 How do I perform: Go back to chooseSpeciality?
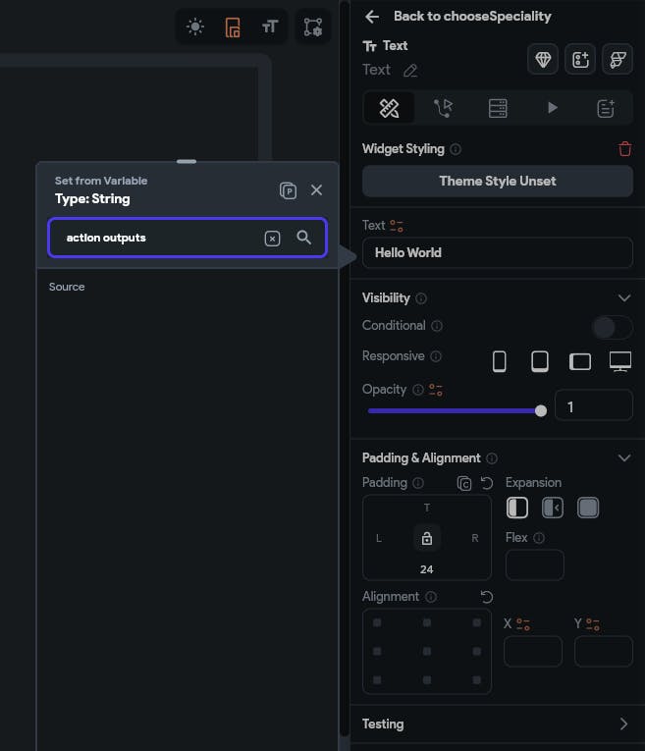[371, 17]
